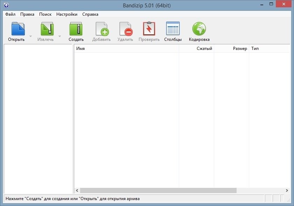Click the Удалить delete file icon

(126, 29)
